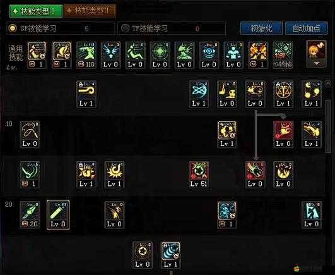Switch to 技能类型 II tab
Screen dimensions: 335x275
(90, 11)
